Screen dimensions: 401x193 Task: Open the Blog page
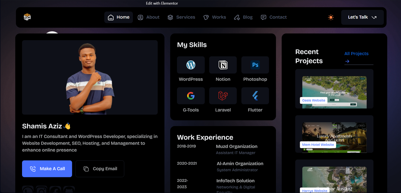243,17
